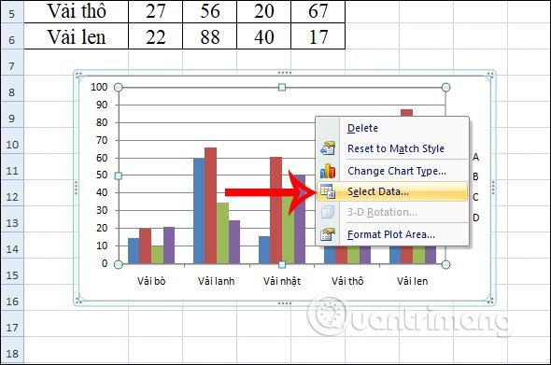
Task: Click the blue bar of Vải nhật
Action: coord(264,250)
